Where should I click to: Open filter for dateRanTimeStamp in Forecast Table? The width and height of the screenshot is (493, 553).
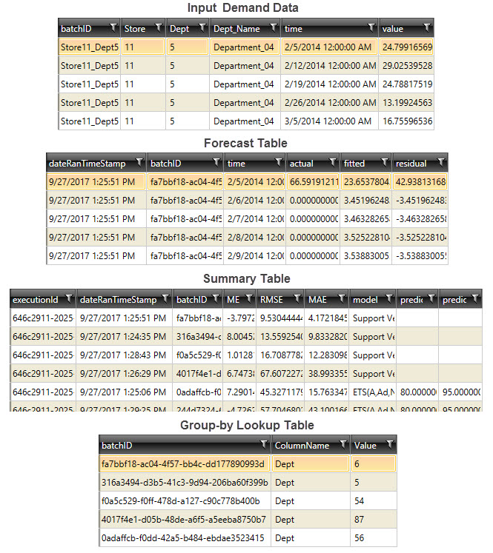(x=138, y=163)
